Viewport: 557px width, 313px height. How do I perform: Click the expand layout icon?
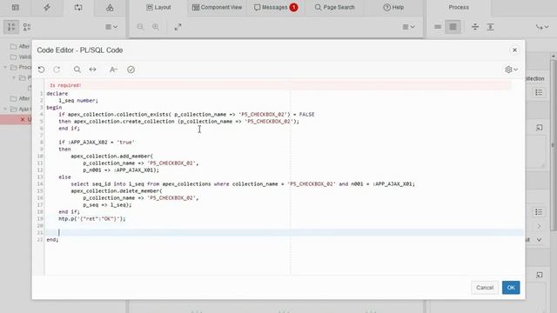178,27
